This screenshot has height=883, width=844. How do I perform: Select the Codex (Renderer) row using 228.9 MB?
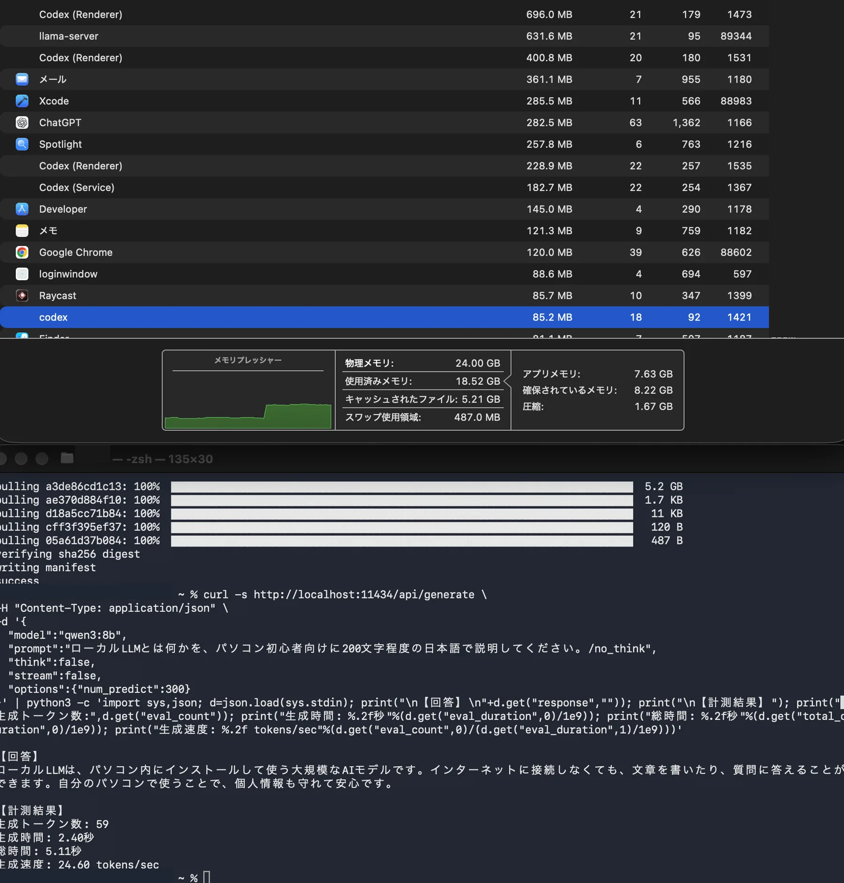pyautogui.click(x=384, y=166)
